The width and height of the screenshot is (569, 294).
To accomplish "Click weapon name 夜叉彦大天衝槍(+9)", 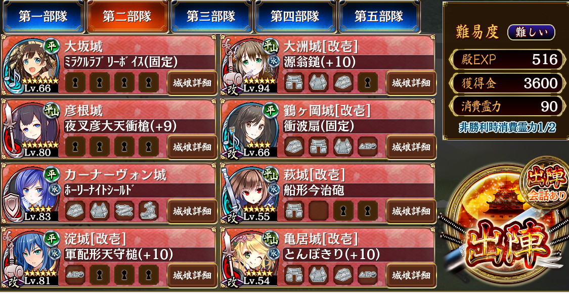I will (x=120, y=126).
